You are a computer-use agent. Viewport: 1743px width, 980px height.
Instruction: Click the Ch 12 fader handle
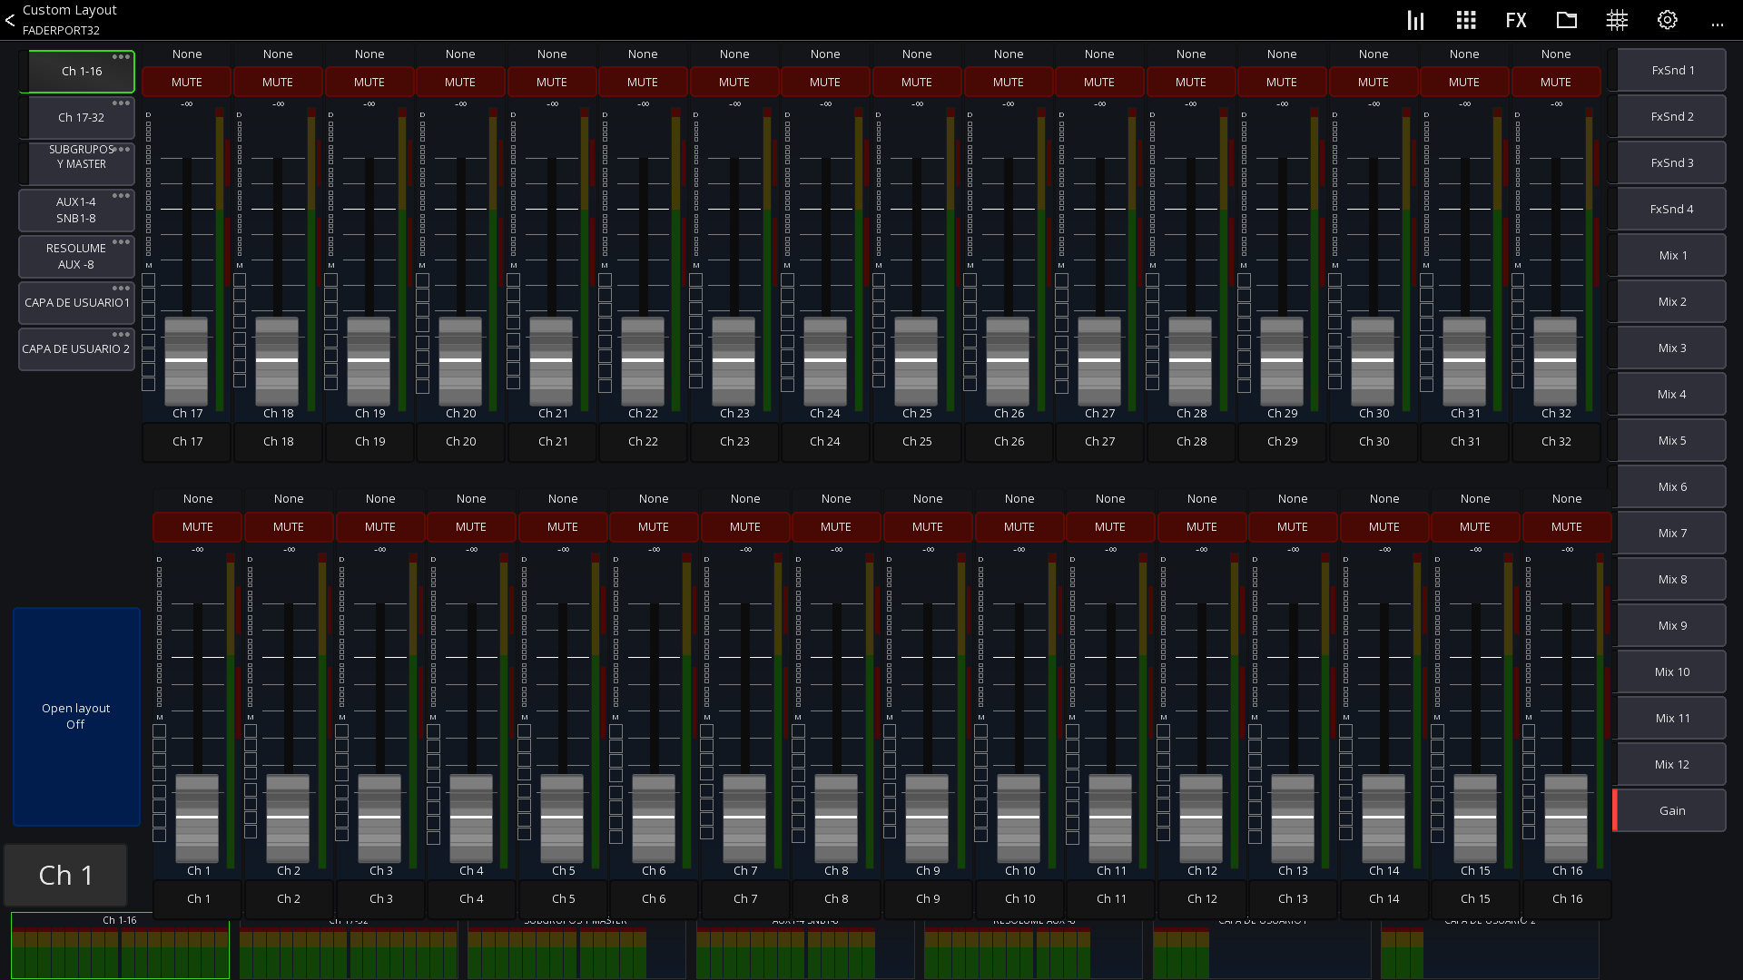tap(1201, 818)
